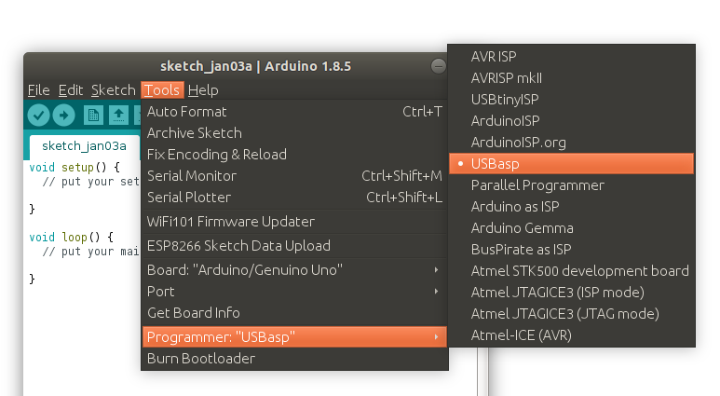Click the Open sketch up-arrow icon

[118, 115]
